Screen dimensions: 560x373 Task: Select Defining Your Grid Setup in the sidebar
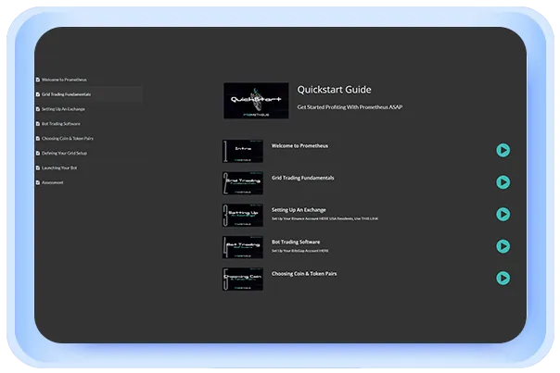pyautogui.click(x=64, y=153)
